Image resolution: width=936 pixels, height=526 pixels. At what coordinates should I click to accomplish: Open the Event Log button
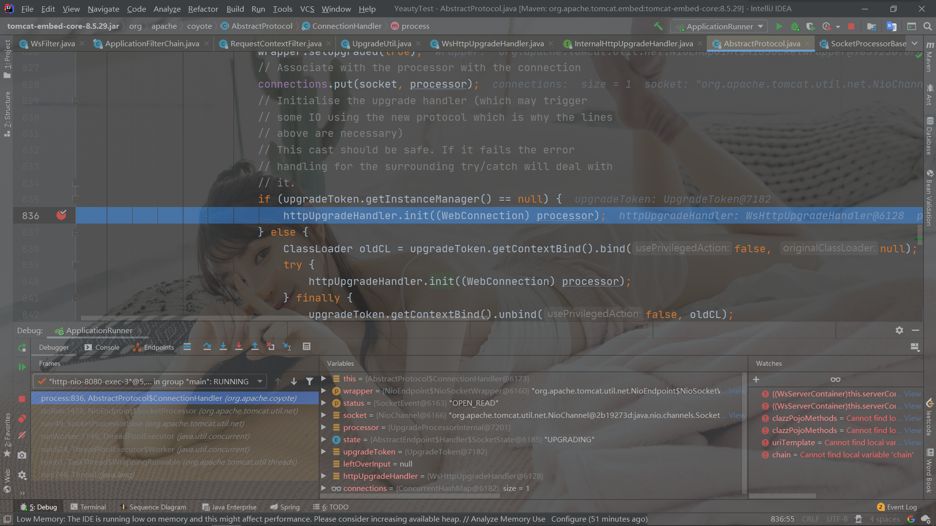point(897,507)
